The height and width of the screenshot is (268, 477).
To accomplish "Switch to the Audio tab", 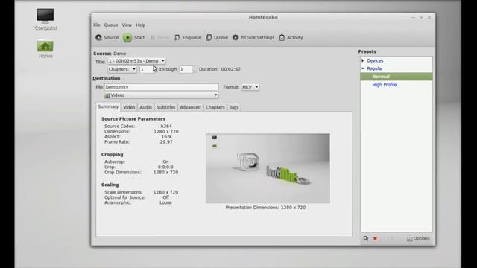I will (146, 107).
